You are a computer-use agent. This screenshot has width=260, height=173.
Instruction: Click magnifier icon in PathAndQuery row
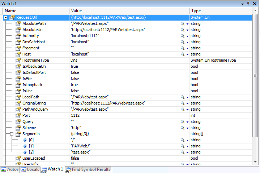point(183,109)
